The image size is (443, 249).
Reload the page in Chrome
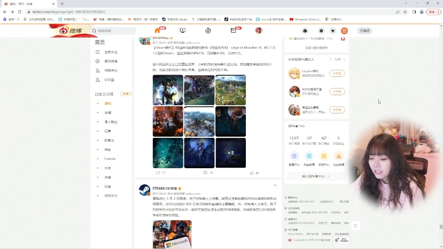coord(19,12)
